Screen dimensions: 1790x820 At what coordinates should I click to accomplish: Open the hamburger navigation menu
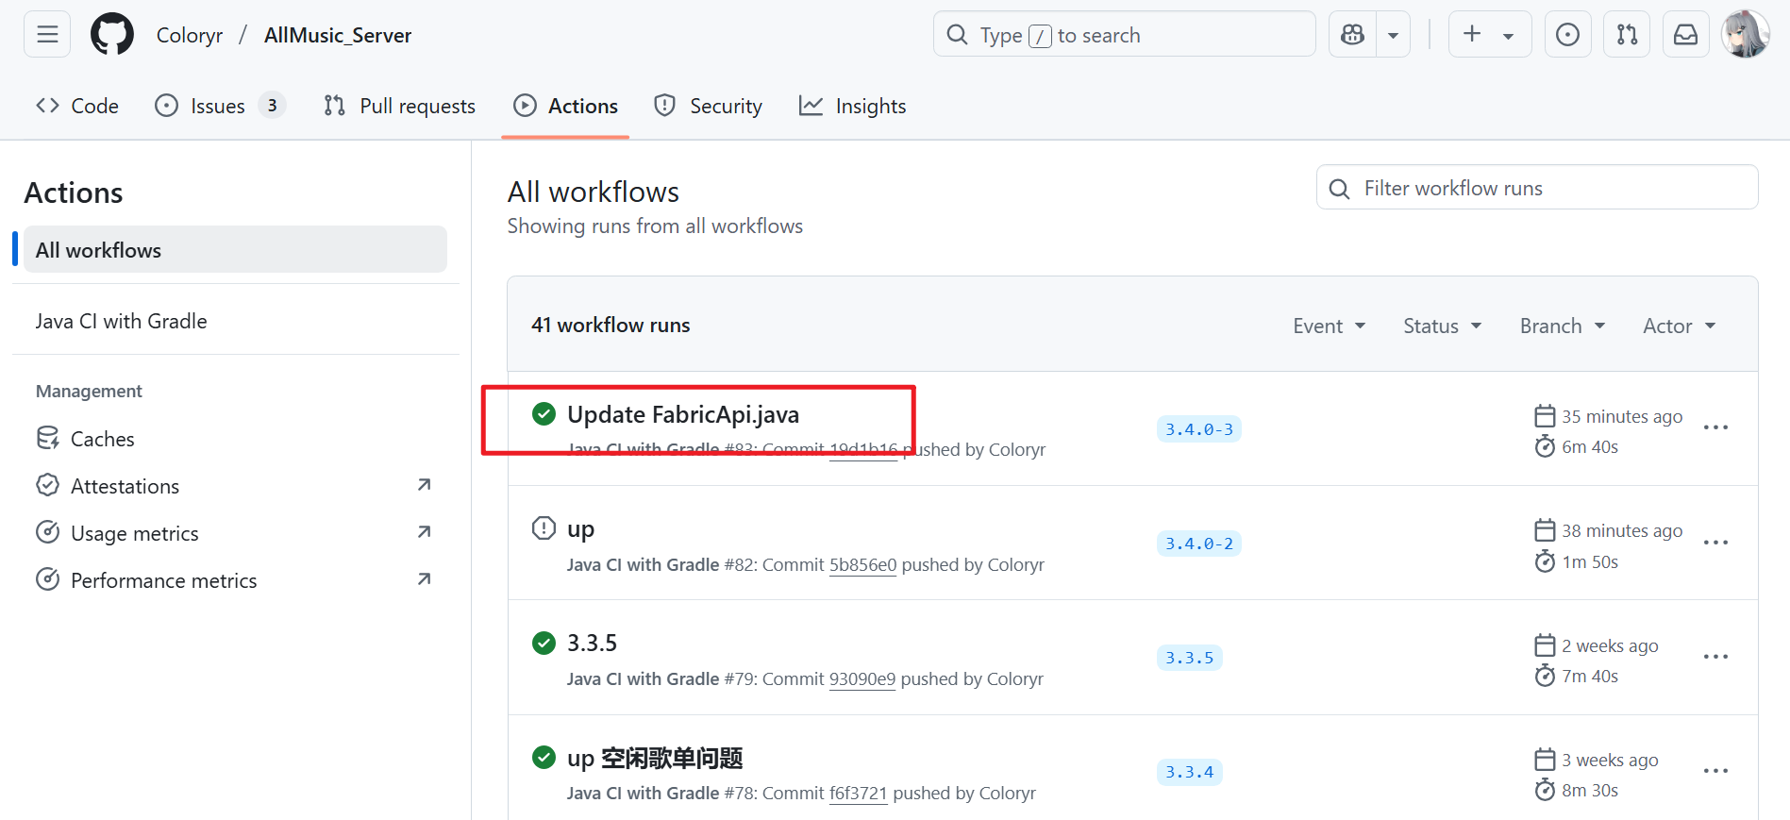point(47,35)
